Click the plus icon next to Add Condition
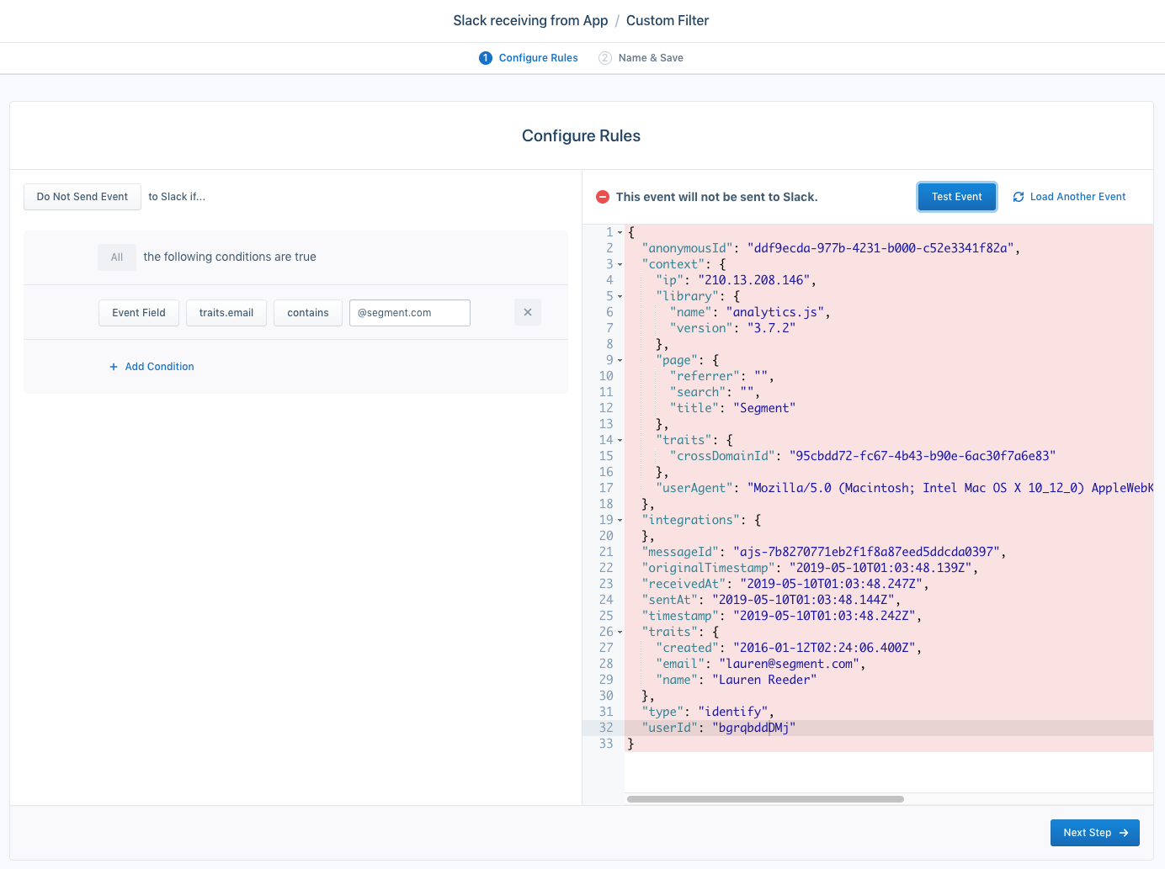 (113, 366)
